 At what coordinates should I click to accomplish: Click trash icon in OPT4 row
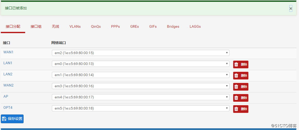tap(236, 109)
